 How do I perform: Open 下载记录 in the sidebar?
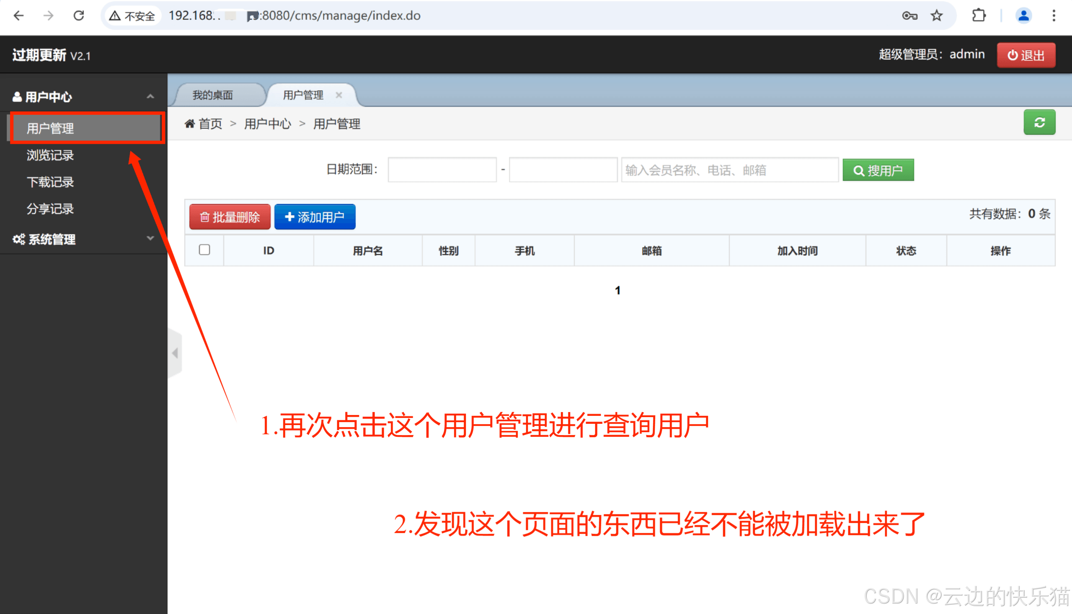click(50, 182)
